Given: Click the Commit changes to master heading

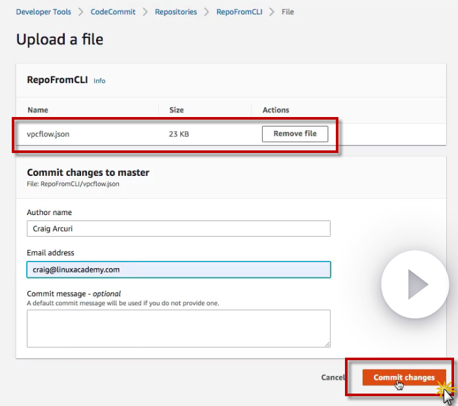Looking at the screenshot, I should pyautogui.click(x=88, y=173).
